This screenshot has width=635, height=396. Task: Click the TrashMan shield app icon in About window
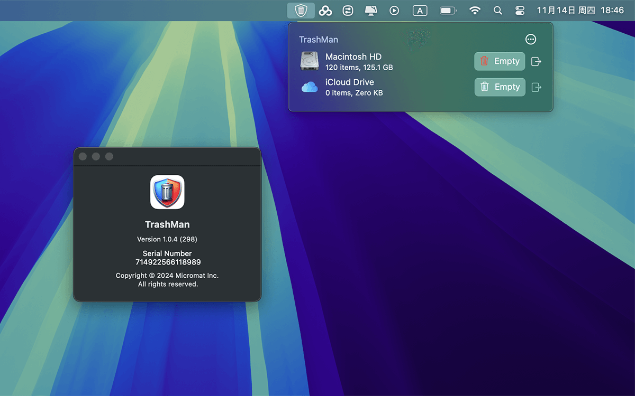pos(167,192)
